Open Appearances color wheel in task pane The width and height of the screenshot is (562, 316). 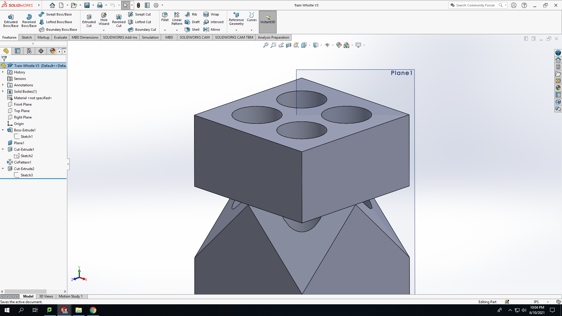pyautogui.click(x=558, y=87)
